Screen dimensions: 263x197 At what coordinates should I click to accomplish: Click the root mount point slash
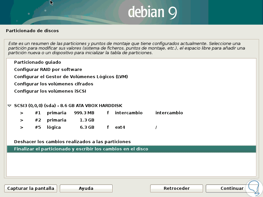pos(156,127)
